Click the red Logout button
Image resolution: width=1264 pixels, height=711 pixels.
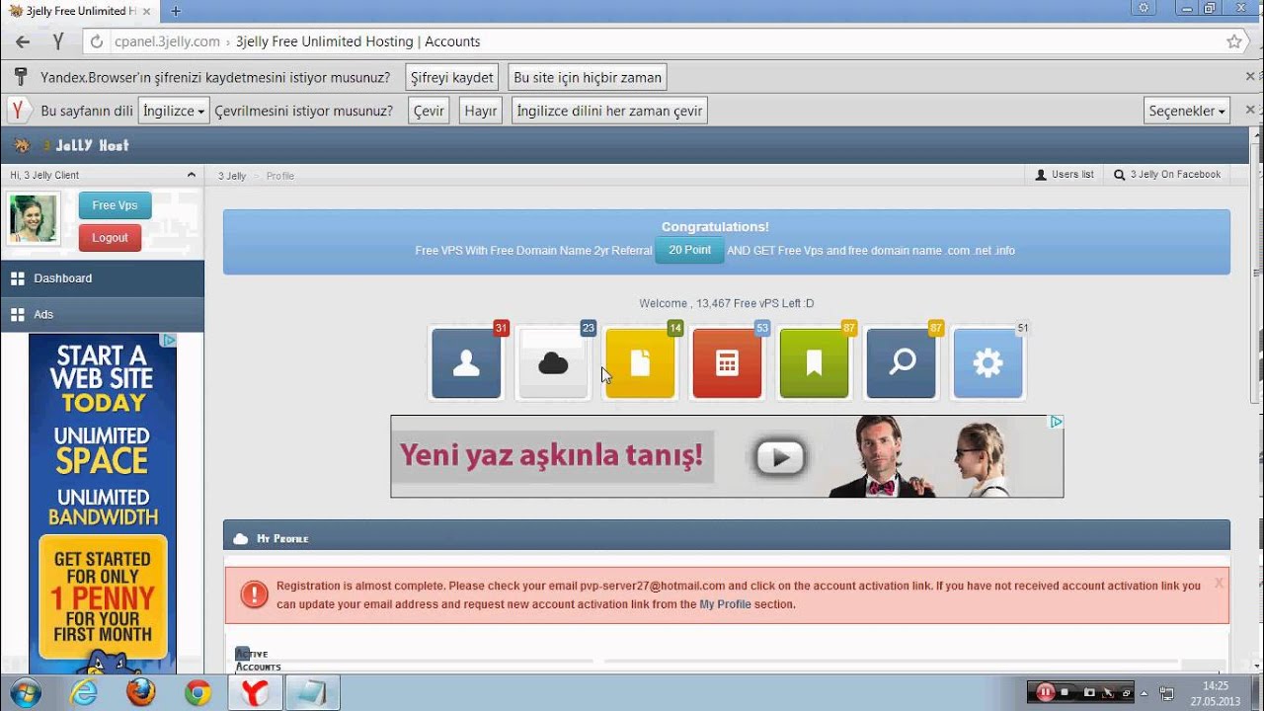click(x=110, y=238)
